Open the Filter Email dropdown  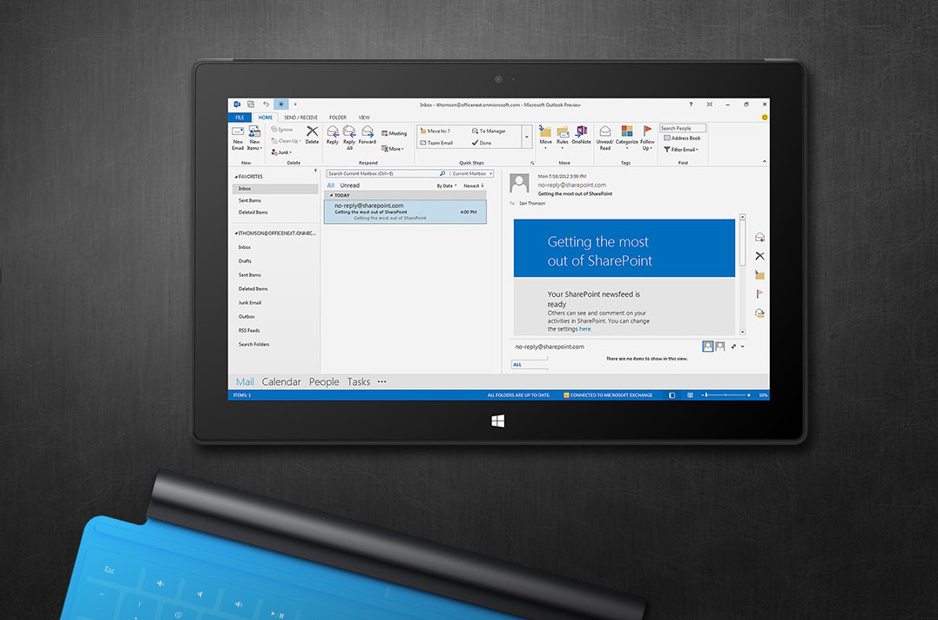681,150
